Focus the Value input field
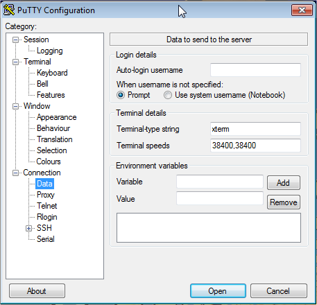Screen dimensions: 317x305 [220, 198]
